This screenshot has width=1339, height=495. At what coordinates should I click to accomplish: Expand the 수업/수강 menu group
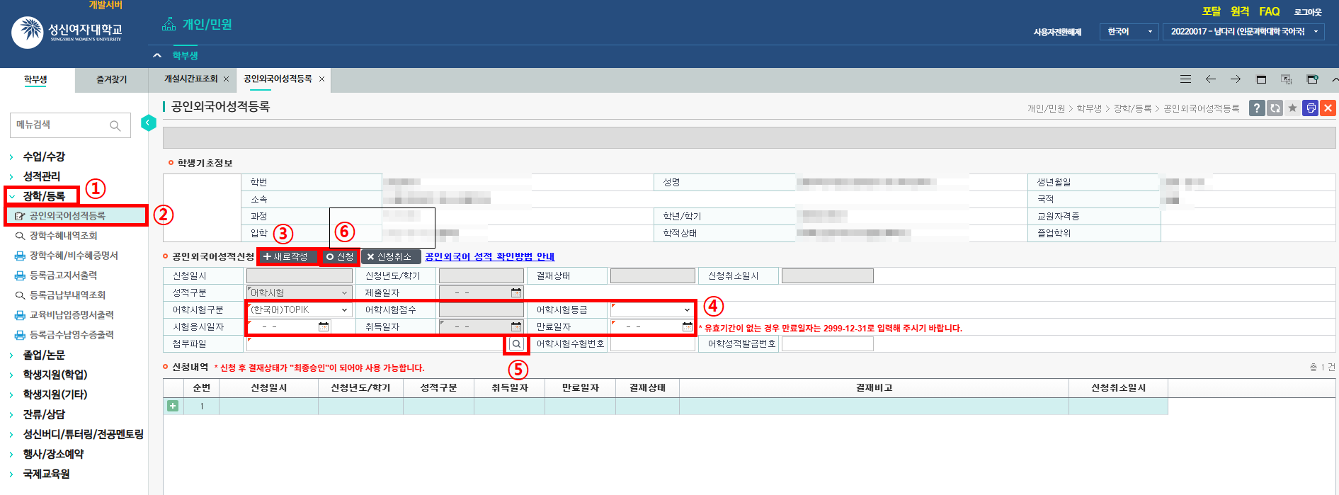click(x=44, y=157)
